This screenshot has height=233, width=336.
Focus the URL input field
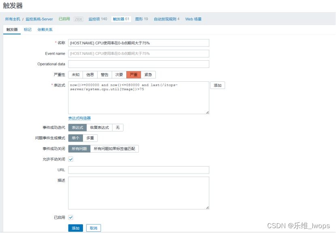[138, 170]
